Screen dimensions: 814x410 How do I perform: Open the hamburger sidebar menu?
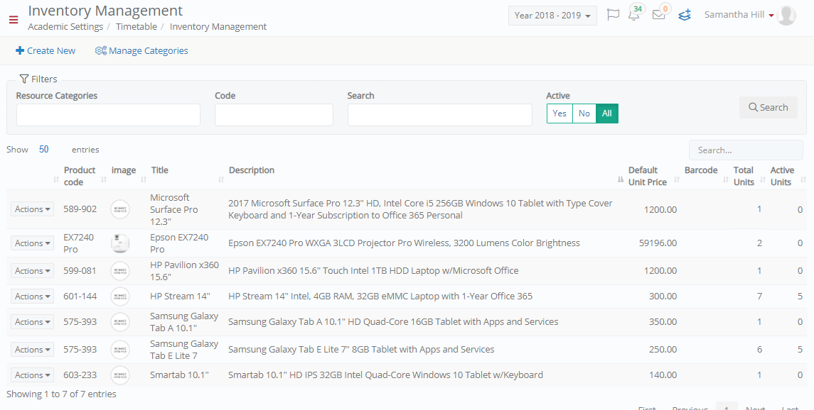click(x=14, y=20)
